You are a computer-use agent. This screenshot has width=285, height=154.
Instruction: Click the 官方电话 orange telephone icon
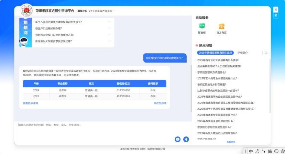221,26
